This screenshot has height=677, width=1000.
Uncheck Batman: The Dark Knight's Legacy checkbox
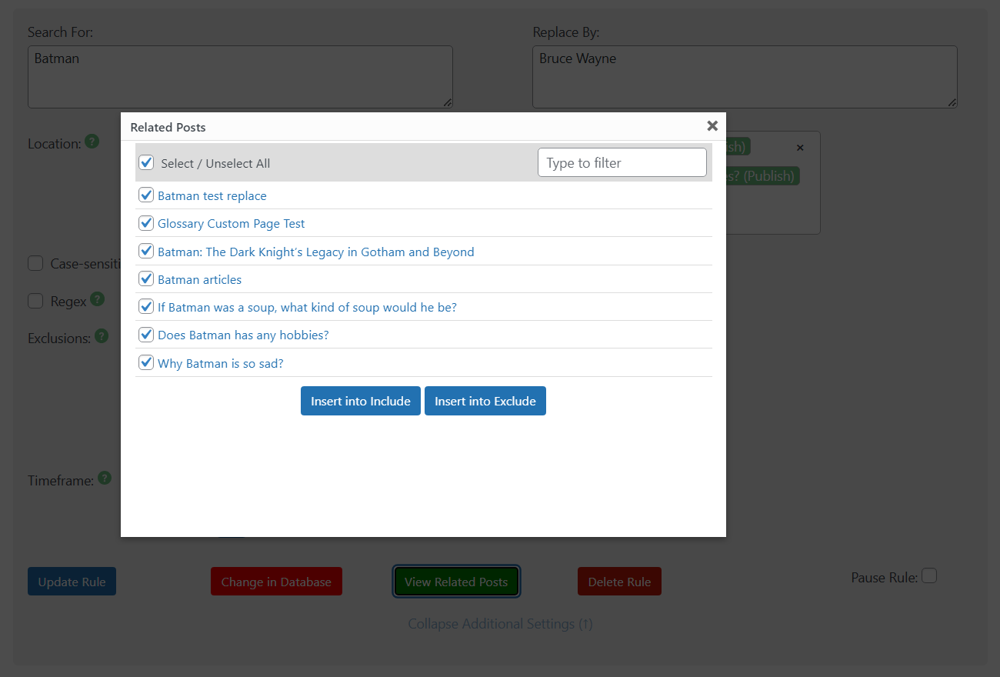point(146,251)
